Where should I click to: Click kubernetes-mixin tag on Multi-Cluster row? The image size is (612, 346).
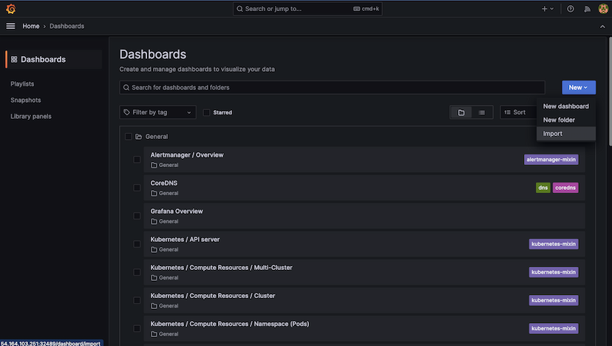pos(554,272)
